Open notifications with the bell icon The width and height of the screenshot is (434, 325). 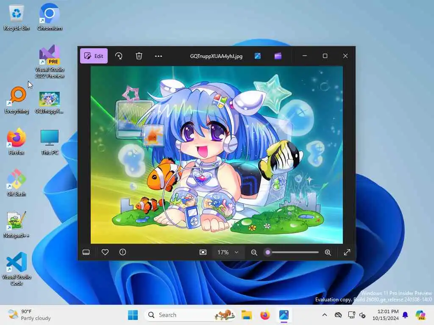pyautogui.click(x=405, y=315)
